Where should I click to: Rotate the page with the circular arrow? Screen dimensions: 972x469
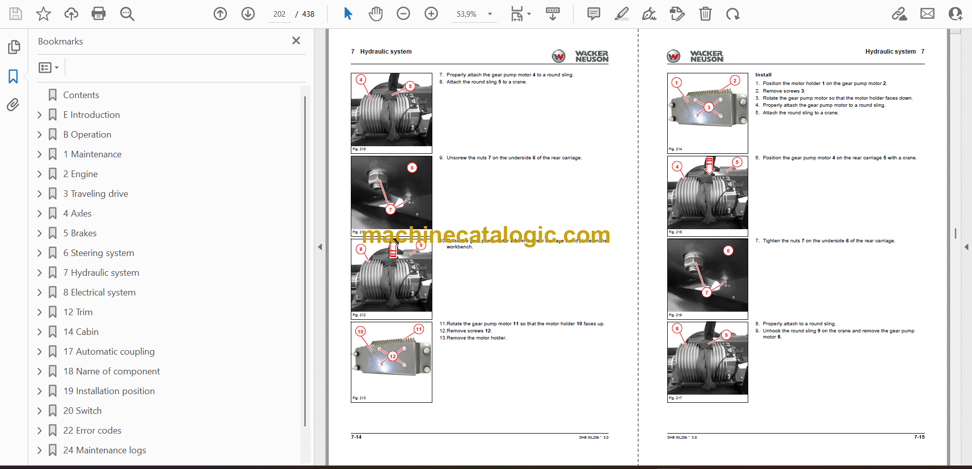[x=733, y=14]
